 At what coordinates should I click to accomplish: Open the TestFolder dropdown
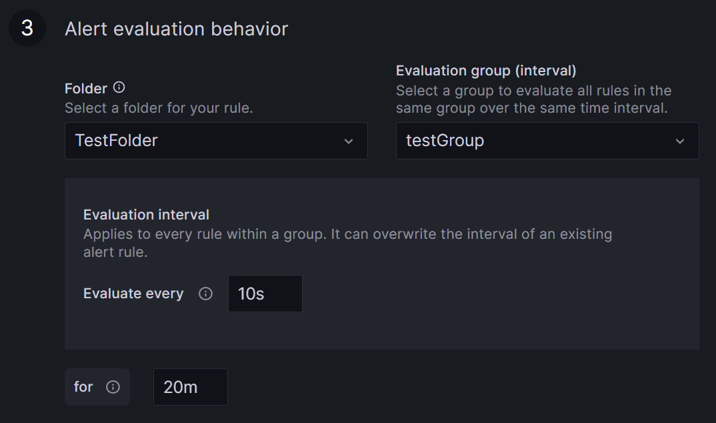pyautogui.click(x=216, y=141)
